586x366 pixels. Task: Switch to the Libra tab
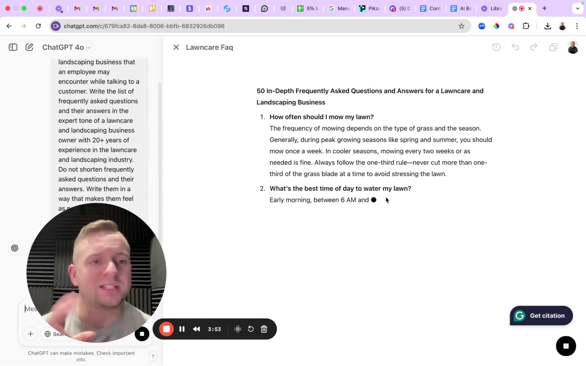point(492,8)
